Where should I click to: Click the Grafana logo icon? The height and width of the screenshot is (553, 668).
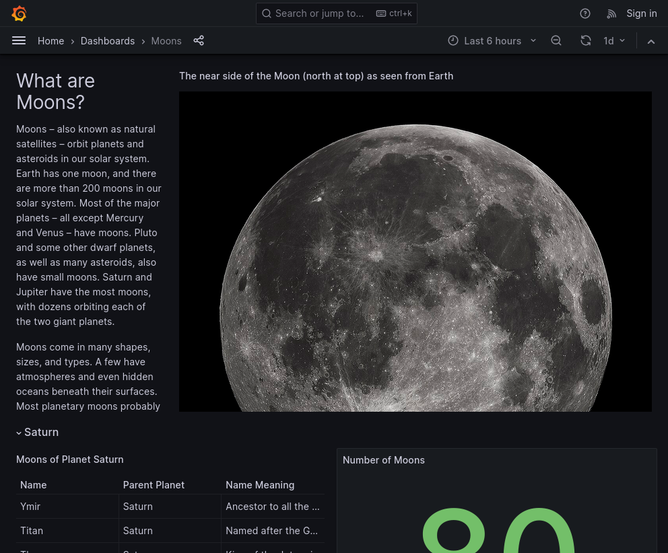click(19, 13)
